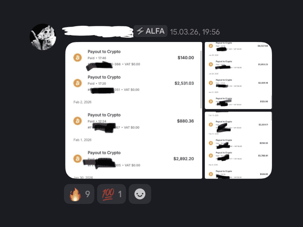Click Bitcoin icon next to $2,531.03 payout

(78, 83)
